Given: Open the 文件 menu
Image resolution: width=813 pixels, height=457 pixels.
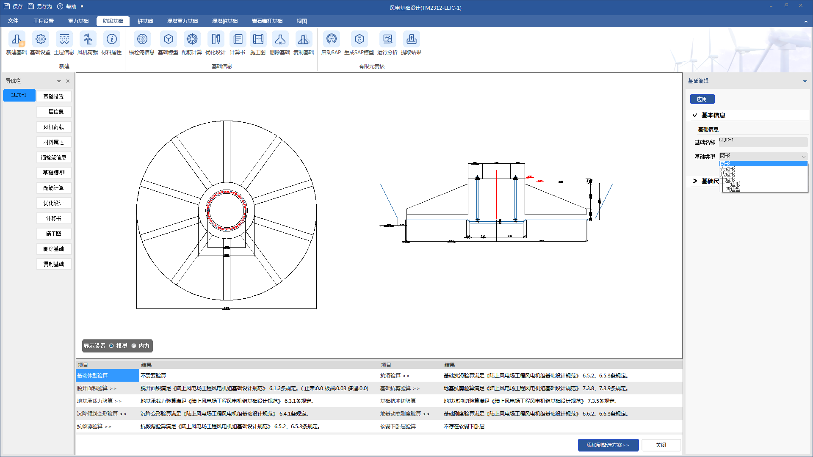Looking at the screenshot, I should (13, 21).
